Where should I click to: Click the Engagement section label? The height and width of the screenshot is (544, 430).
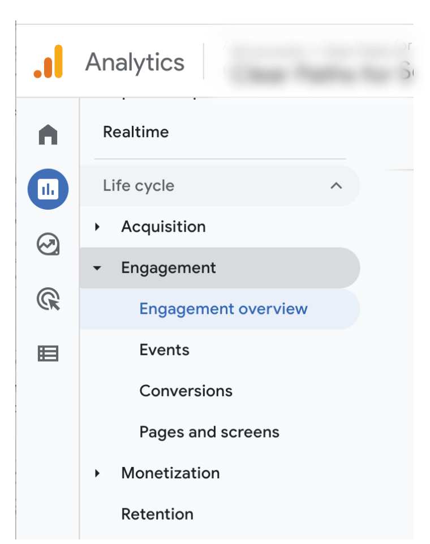[x=169, y=268]
